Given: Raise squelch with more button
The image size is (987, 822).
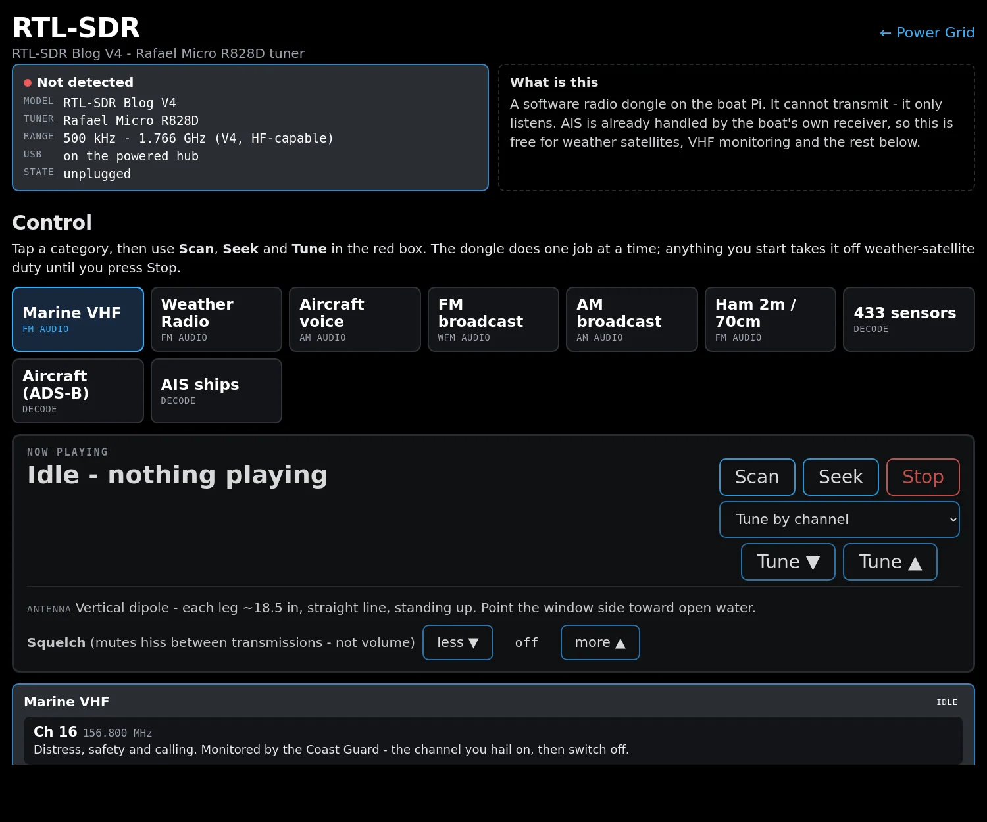Looking at the screenshot, I should (600, 642).
